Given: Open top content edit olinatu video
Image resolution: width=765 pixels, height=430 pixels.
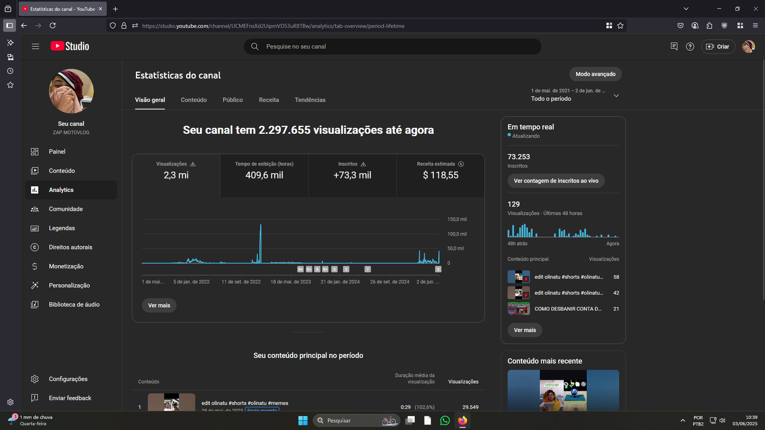Looking at the screenshot, I should click(x=245, y=403).
